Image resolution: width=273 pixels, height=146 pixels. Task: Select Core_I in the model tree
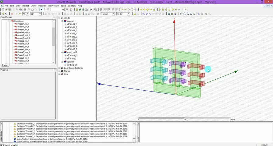pyautogui.click(x=73, y=59)
